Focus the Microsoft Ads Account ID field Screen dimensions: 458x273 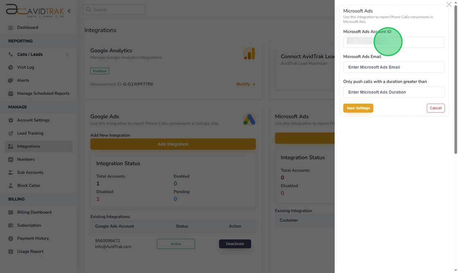coord(394,42)
